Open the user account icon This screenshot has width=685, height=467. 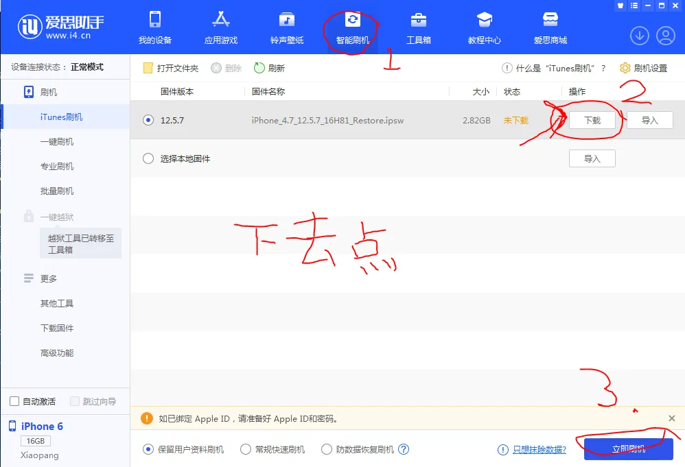(x=665, y=35)
